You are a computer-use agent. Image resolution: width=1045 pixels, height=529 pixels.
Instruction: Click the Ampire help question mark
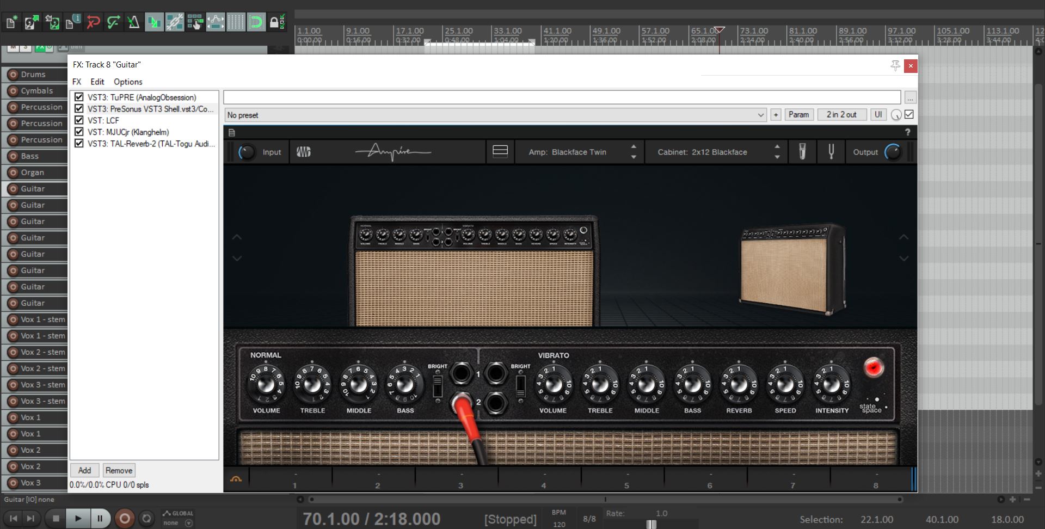(907, 132)
